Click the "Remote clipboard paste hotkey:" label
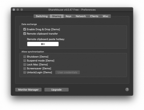 coord(46,39)
